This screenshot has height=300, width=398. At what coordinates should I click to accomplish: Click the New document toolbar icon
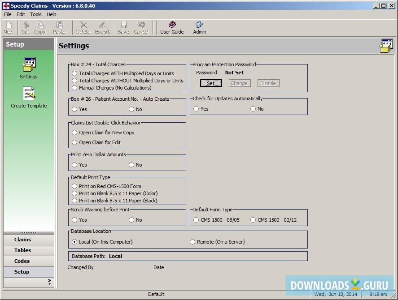[x=9, y=27]
